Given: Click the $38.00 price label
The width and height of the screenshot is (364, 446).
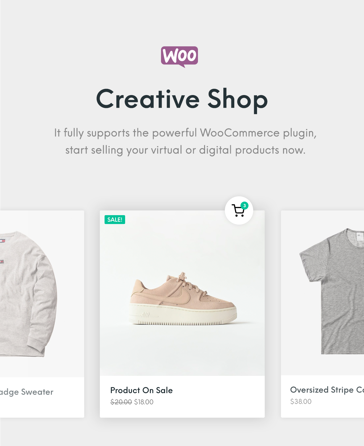Looking at the screenshot, I should pos(301,401).
